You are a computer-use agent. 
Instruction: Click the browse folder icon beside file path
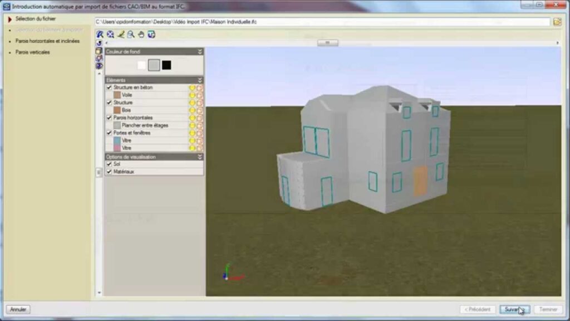(x=557, y=22)
